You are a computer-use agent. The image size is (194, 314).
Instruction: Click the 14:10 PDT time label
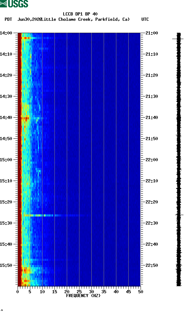[6, 54]
